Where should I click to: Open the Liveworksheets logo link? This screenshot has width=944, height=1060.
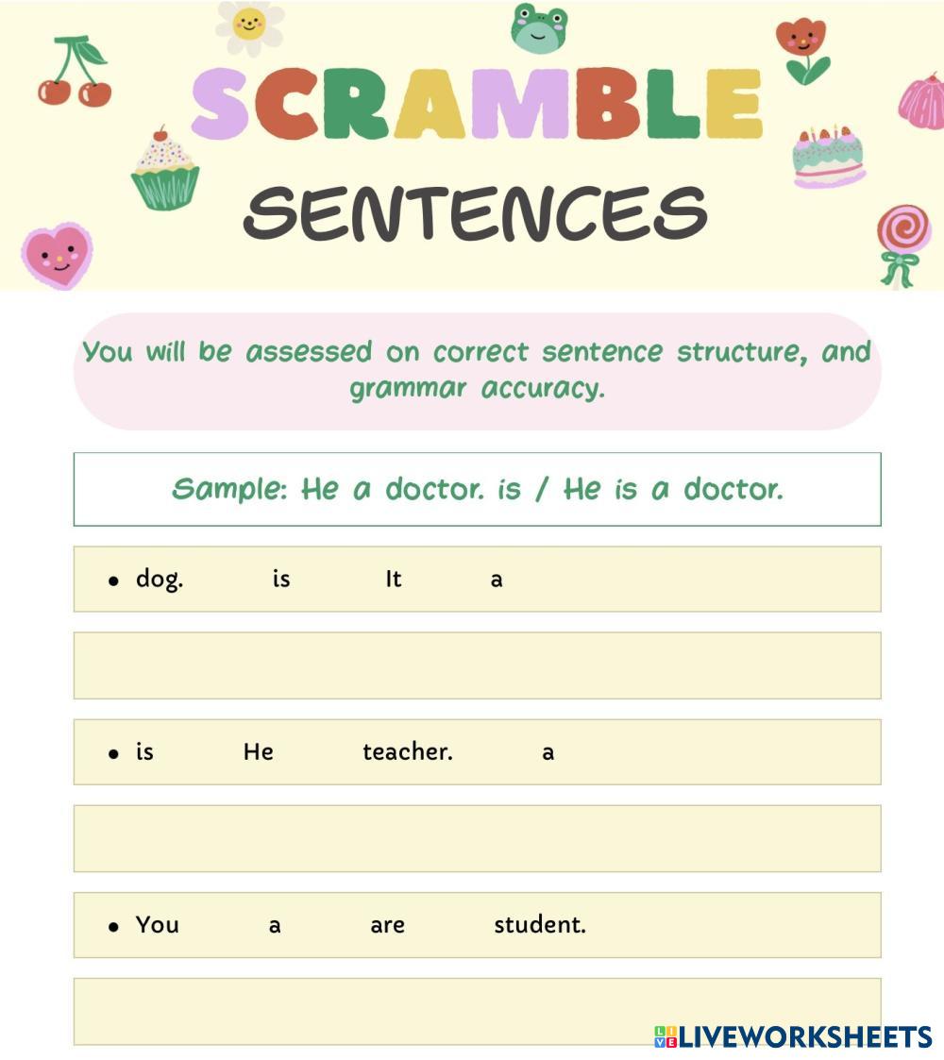(x=793, y=1036)
